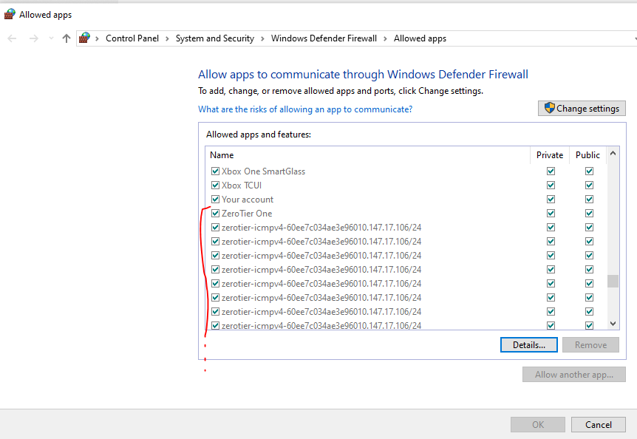Click the firewall icon in title bar
The height and width of the screenshot is (439, 637).
(9, 14)
